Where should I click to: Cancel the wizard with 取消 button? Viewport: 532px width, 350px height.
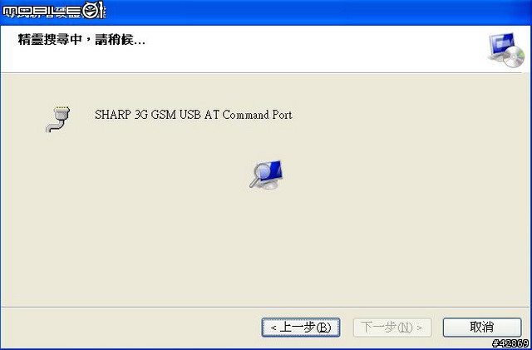coord(482,328)
